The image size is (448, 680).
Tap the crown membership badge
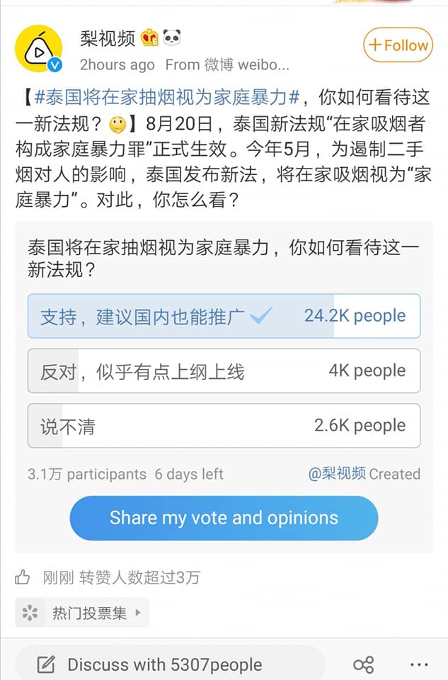coord(149,38)
